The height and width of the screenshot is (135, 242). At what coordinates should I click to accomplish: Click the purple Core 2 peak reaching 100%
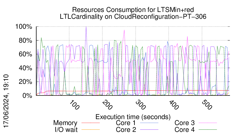pos(86,27)
